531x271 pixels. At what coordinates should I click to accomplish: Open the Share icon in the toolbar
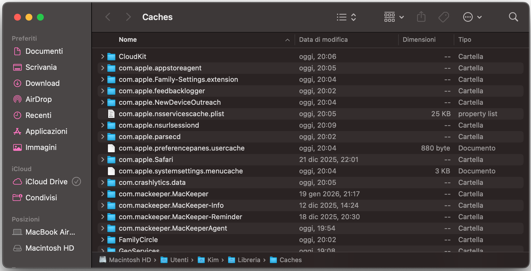[x=421, y=17]
